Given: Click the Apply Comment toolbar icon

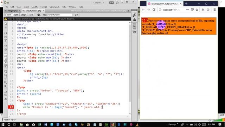Looking at the screenshot, I should (x=6, y=71).
